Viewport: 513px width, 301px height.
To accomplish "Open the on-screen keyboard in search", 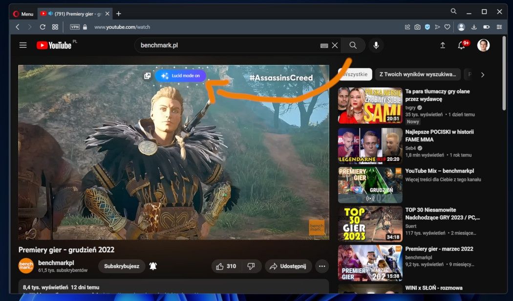I will 324,46.
